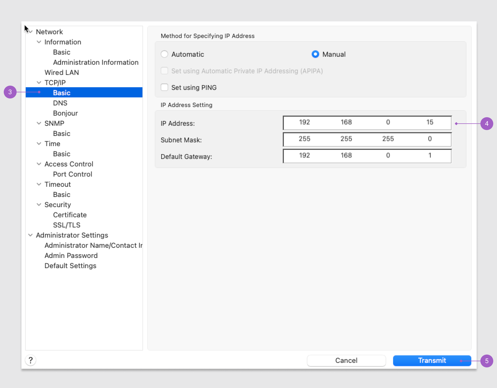497x388 pixels.
Task: Open the Bonjour settings item
Action: [65, 113]
